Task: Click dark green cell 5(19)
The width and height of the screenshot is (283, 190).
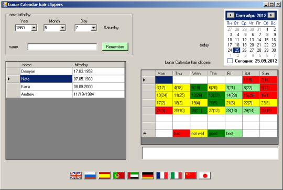Action: (199, 88)
